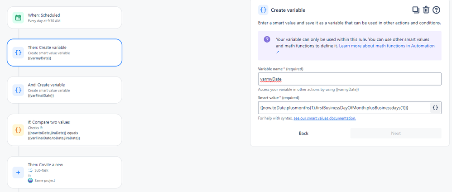This screenshot has height=192, width=452.
Task: Click Variable name input field
Action: [x=350, y=79]
